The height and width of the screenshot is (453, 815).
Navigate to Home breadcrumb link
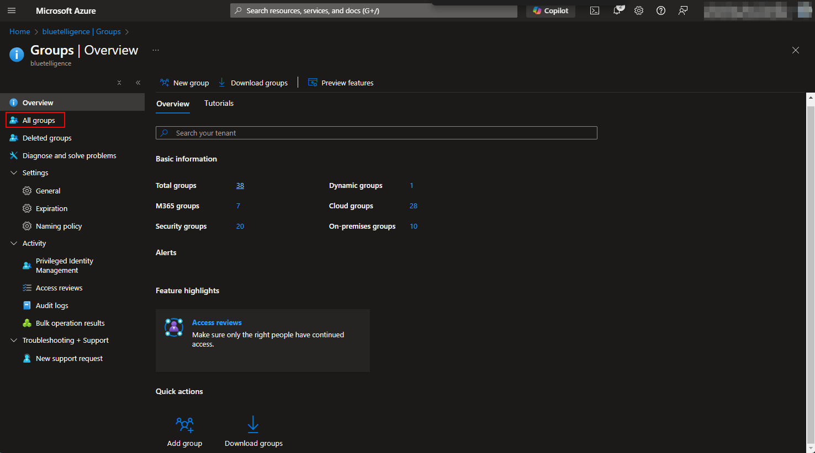click(19, 31)
